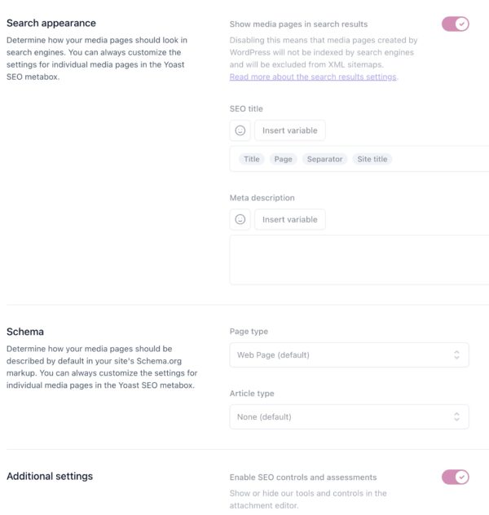Viewport: 489px width, 515px height.
Task: Open the Article type dropdown
Action: (x=349, y=416)
